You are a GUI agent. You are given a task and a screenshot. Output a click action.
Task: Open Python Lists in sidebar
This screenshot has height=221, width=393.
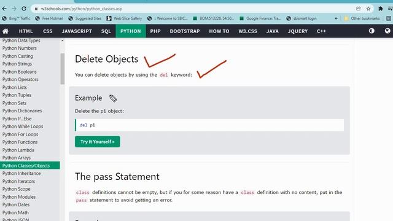[15, 87]
